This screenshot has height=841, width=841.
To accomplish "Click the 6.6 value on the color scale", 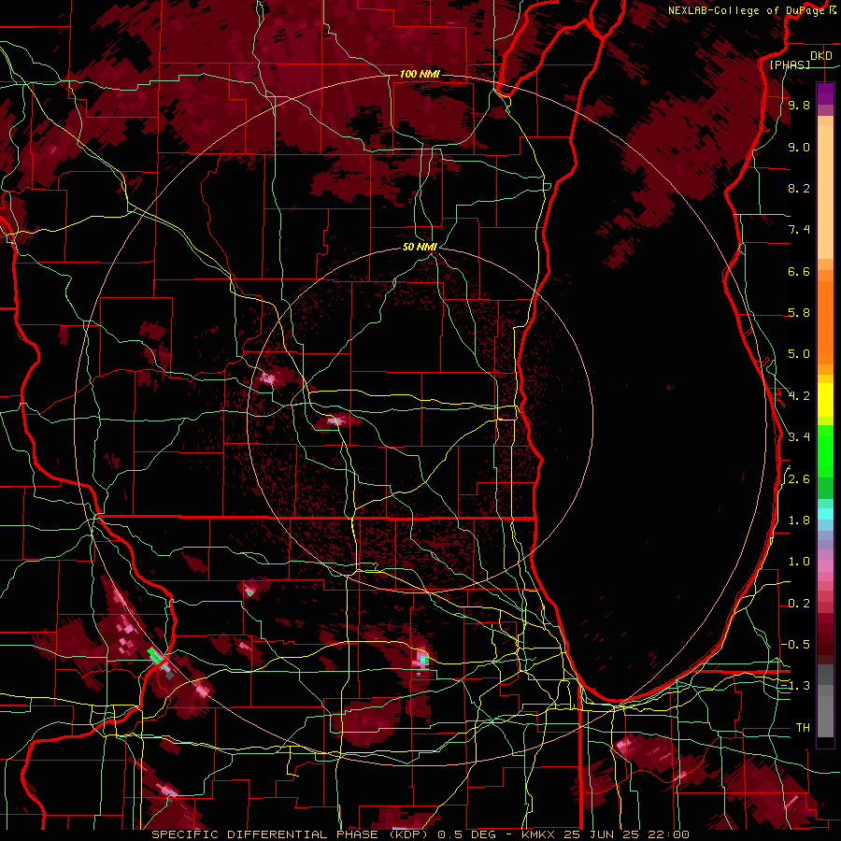I will tap(799, 271).
